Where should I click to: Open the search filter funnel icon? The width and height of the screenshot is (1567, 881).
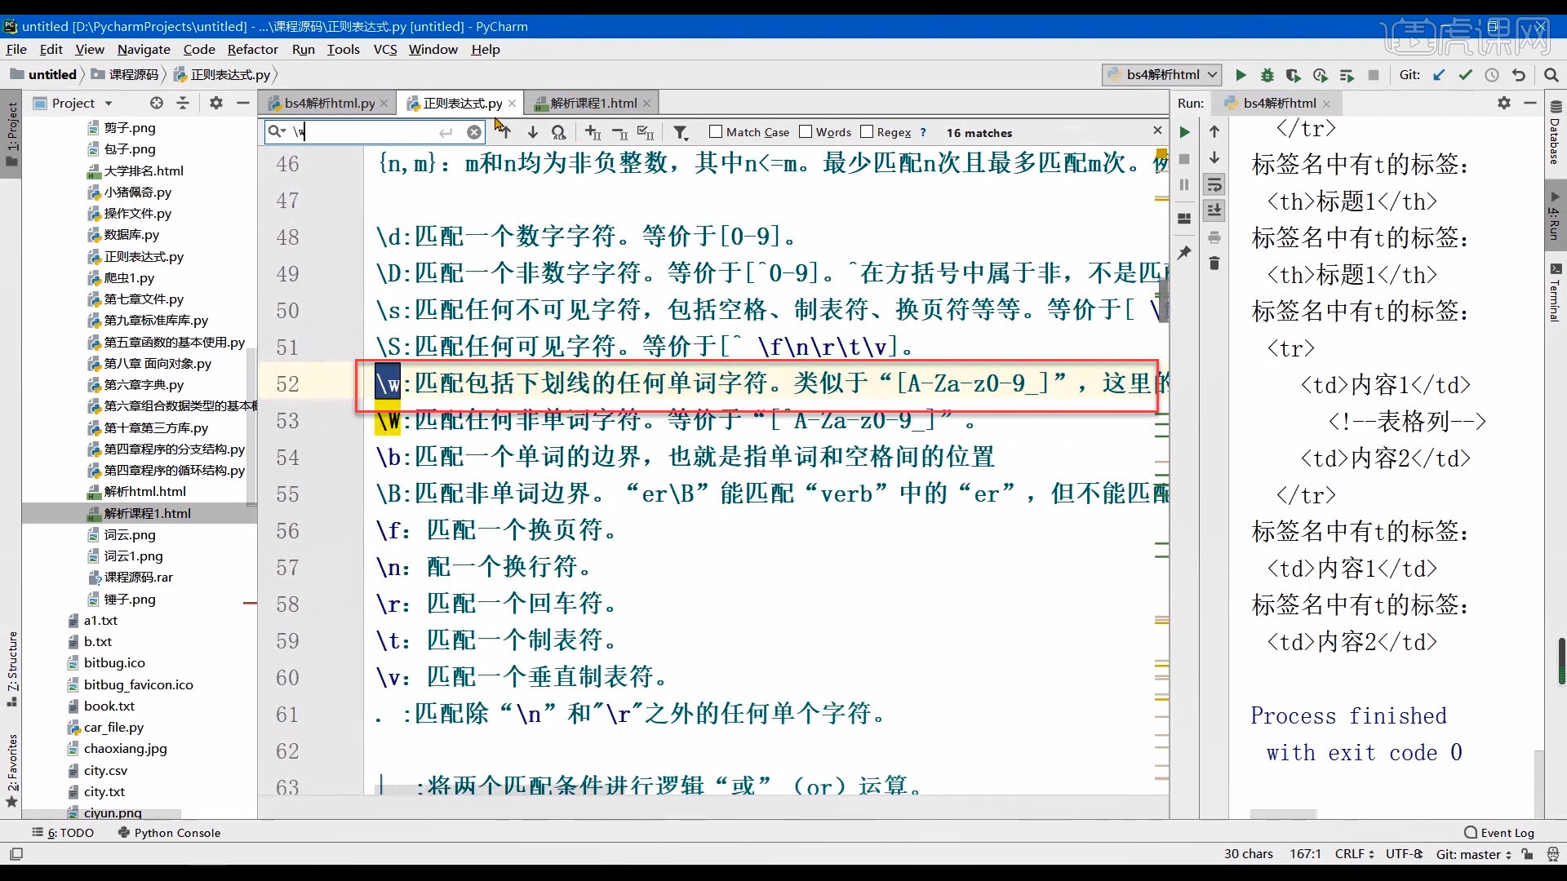(681, 132)
